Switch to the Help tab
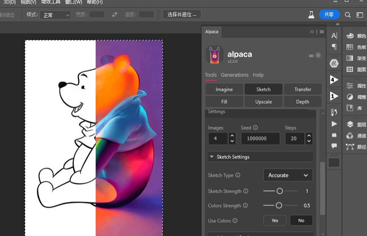The height and width of the screenshot is (236, 367). click(258, 75)
